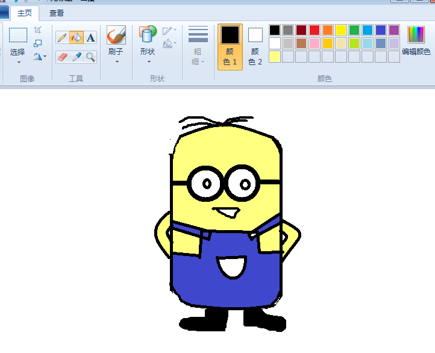Pick the light gray color swatch

point(288,43)
